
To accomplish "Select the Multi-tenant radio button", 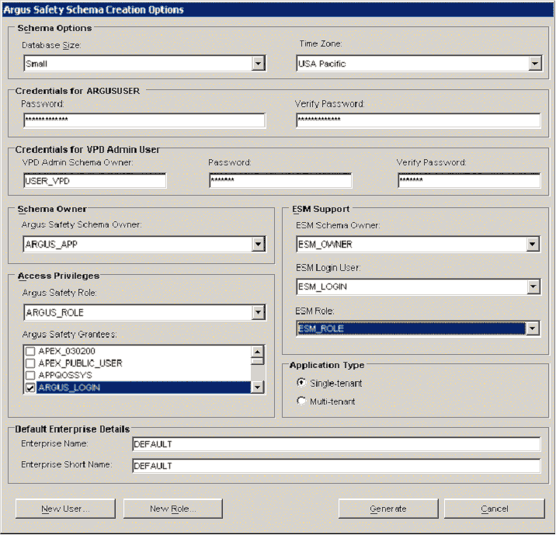I will click(301, 401).
